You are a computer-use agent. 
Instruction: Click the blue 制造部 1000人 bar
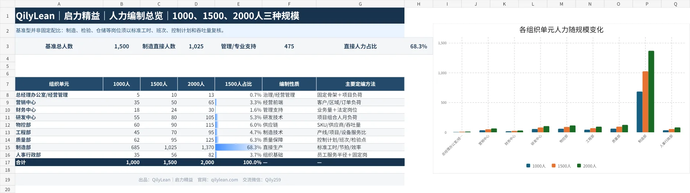pos(640,112)
